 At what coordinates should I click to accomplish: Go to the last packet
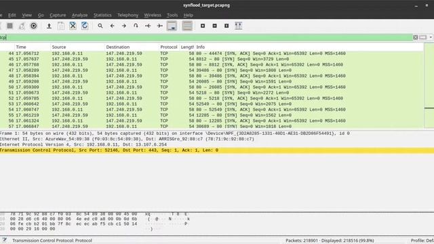click(160, 26)
